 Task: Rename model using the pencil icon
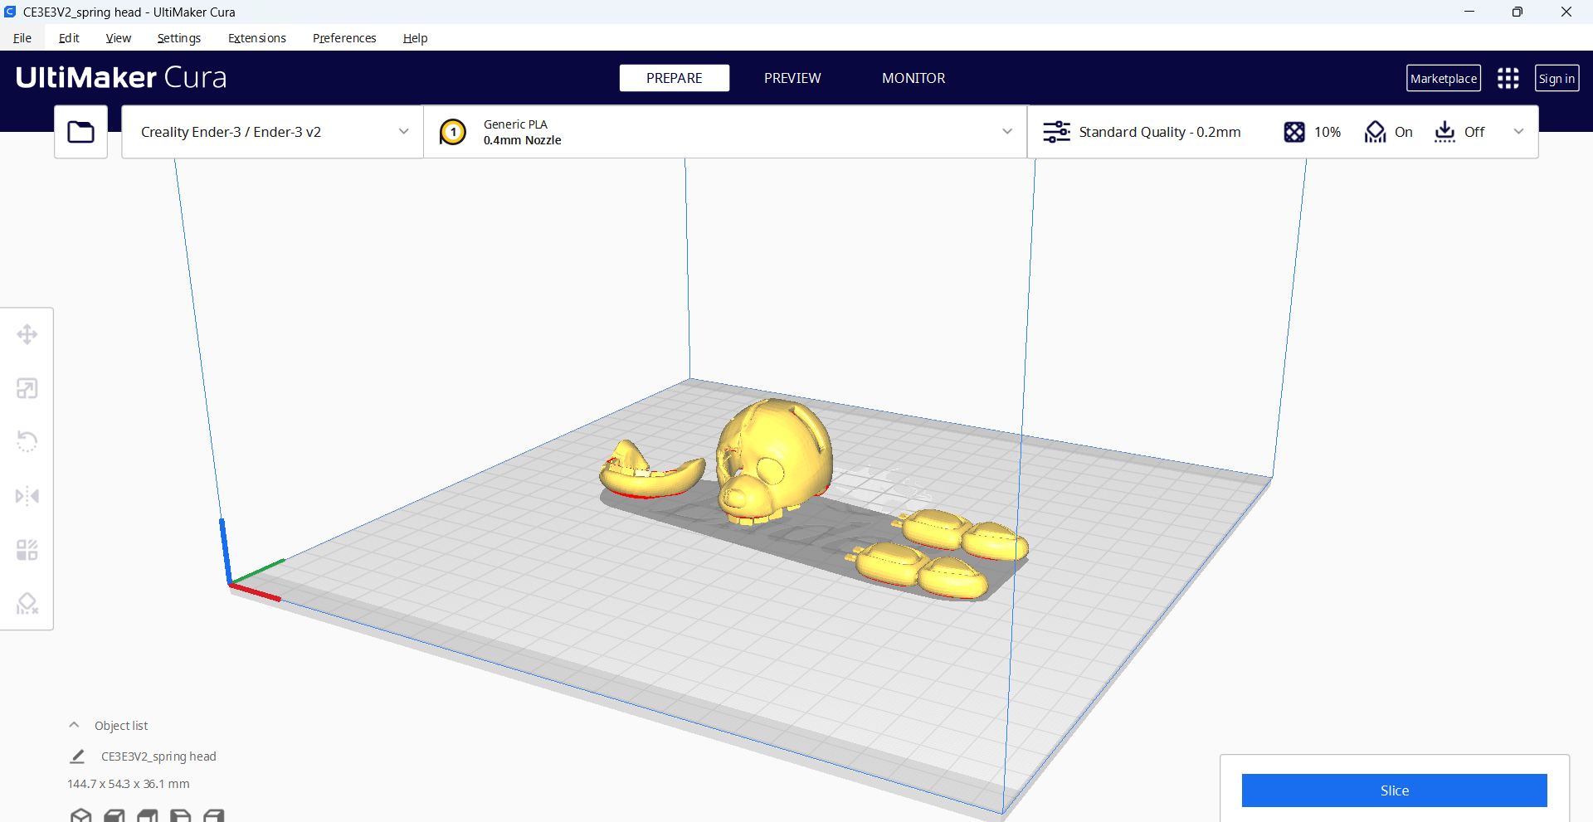pos(77,756)
